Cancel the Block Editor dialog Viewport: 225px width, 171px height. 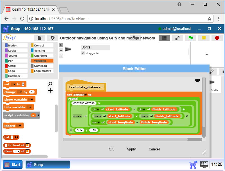click(x=154, y=149)
